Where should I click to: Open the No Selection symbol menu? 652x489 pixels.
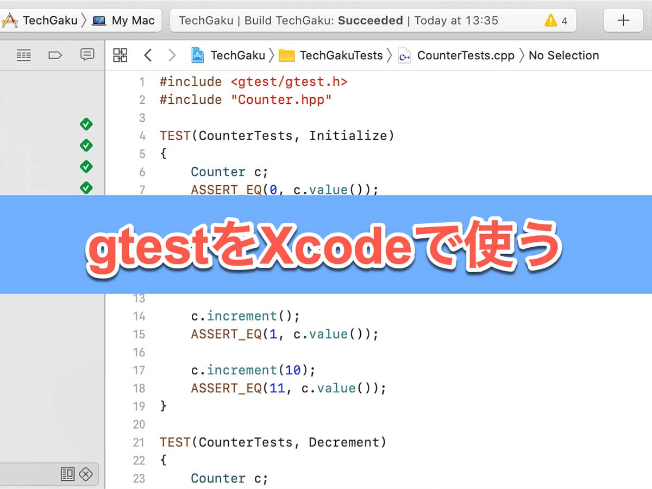point(563,55)
